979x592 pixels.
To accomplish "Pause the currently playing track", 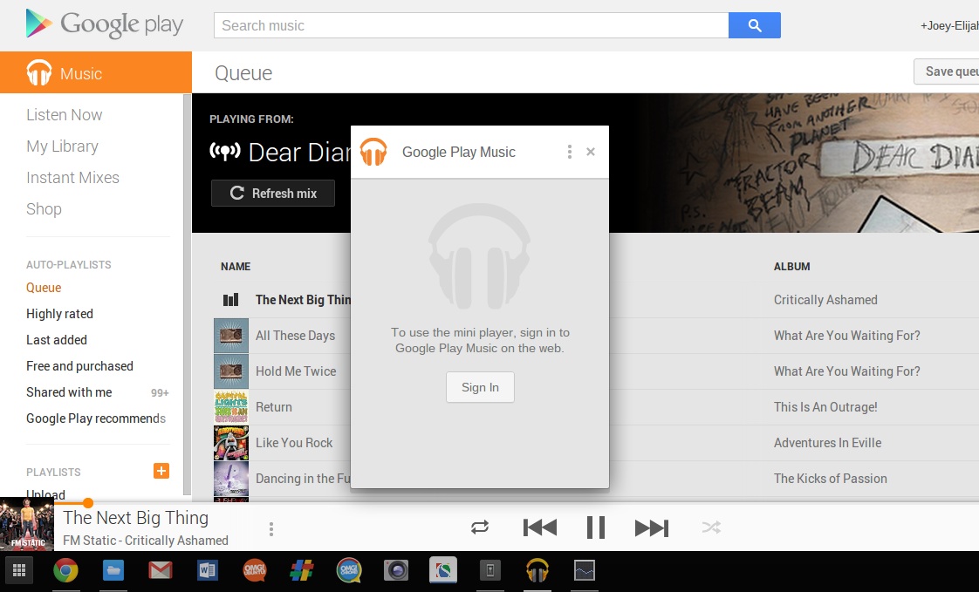I will tap(596, 527).
